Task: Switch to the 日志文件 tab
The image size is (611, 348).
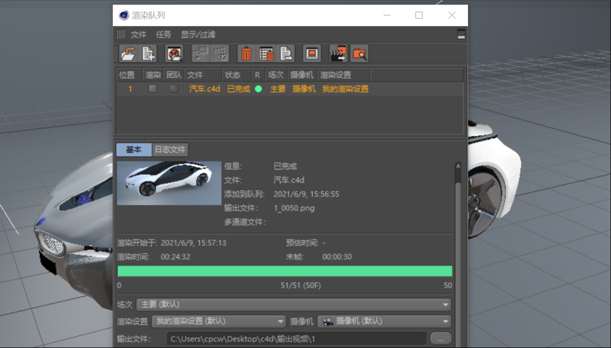Action: 170,150
